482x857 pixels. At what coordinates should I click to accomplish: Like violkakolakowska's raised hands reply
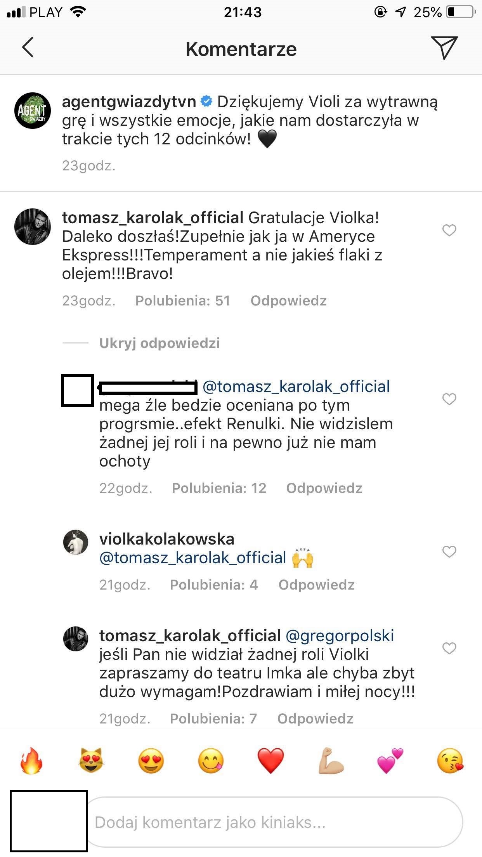point(449,552)
